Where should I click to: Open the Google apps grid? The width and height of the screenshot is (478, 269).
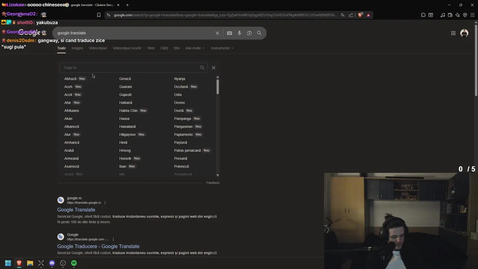tap(453, 33)
